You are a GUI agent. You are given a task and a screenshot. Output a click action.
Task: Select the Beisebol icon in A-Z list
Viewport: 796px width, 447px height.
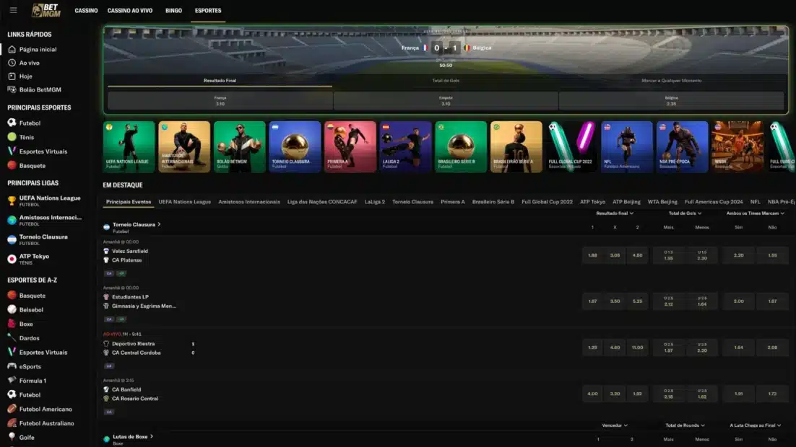point(12,309)
